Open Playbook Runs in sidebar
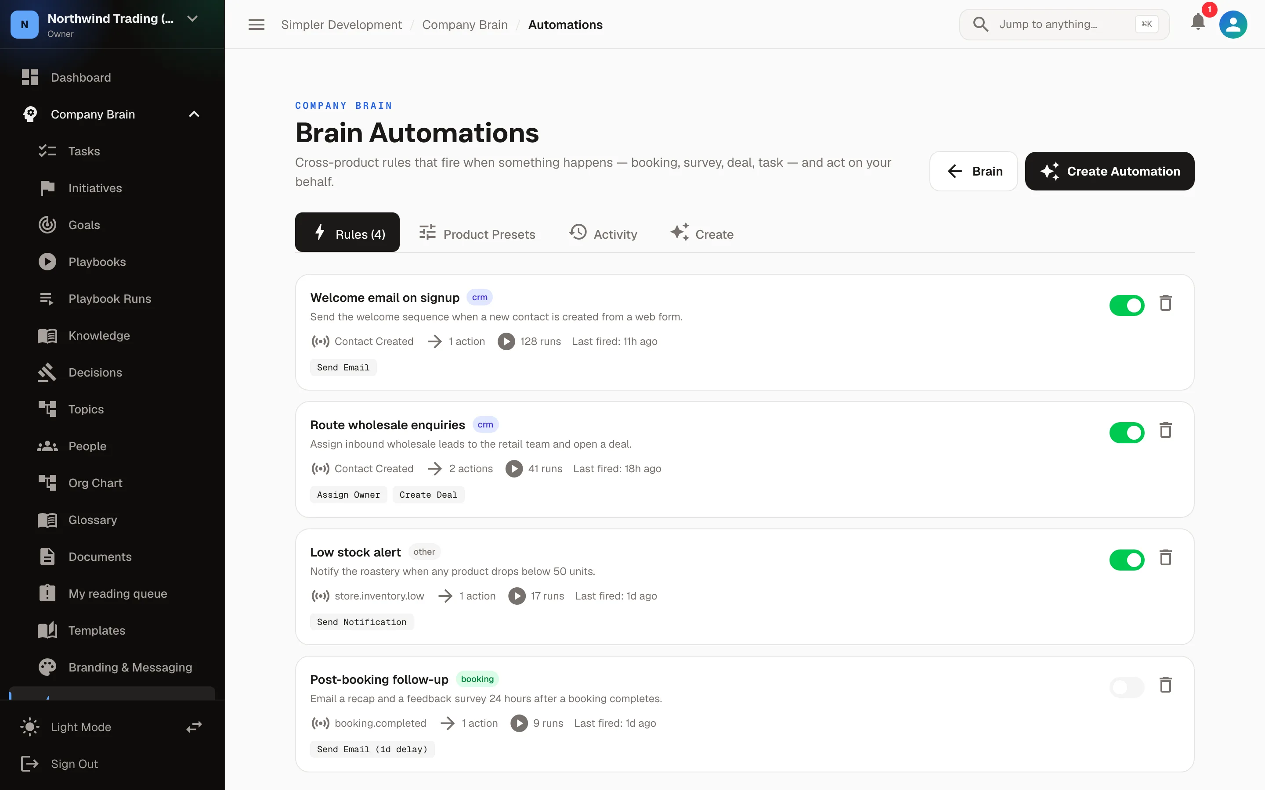The image size is (1265, 790). pyautogui.click(x=110, y=298)
